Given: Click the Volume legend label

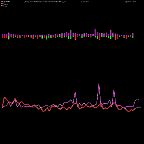Looking at the screenshot, I should (x=5, y=4).
